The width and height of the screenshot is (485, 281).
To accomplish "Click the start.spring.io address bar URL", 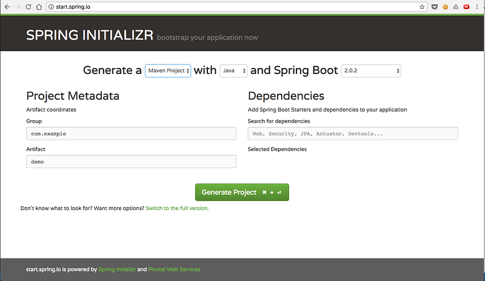I will [73, 7].
